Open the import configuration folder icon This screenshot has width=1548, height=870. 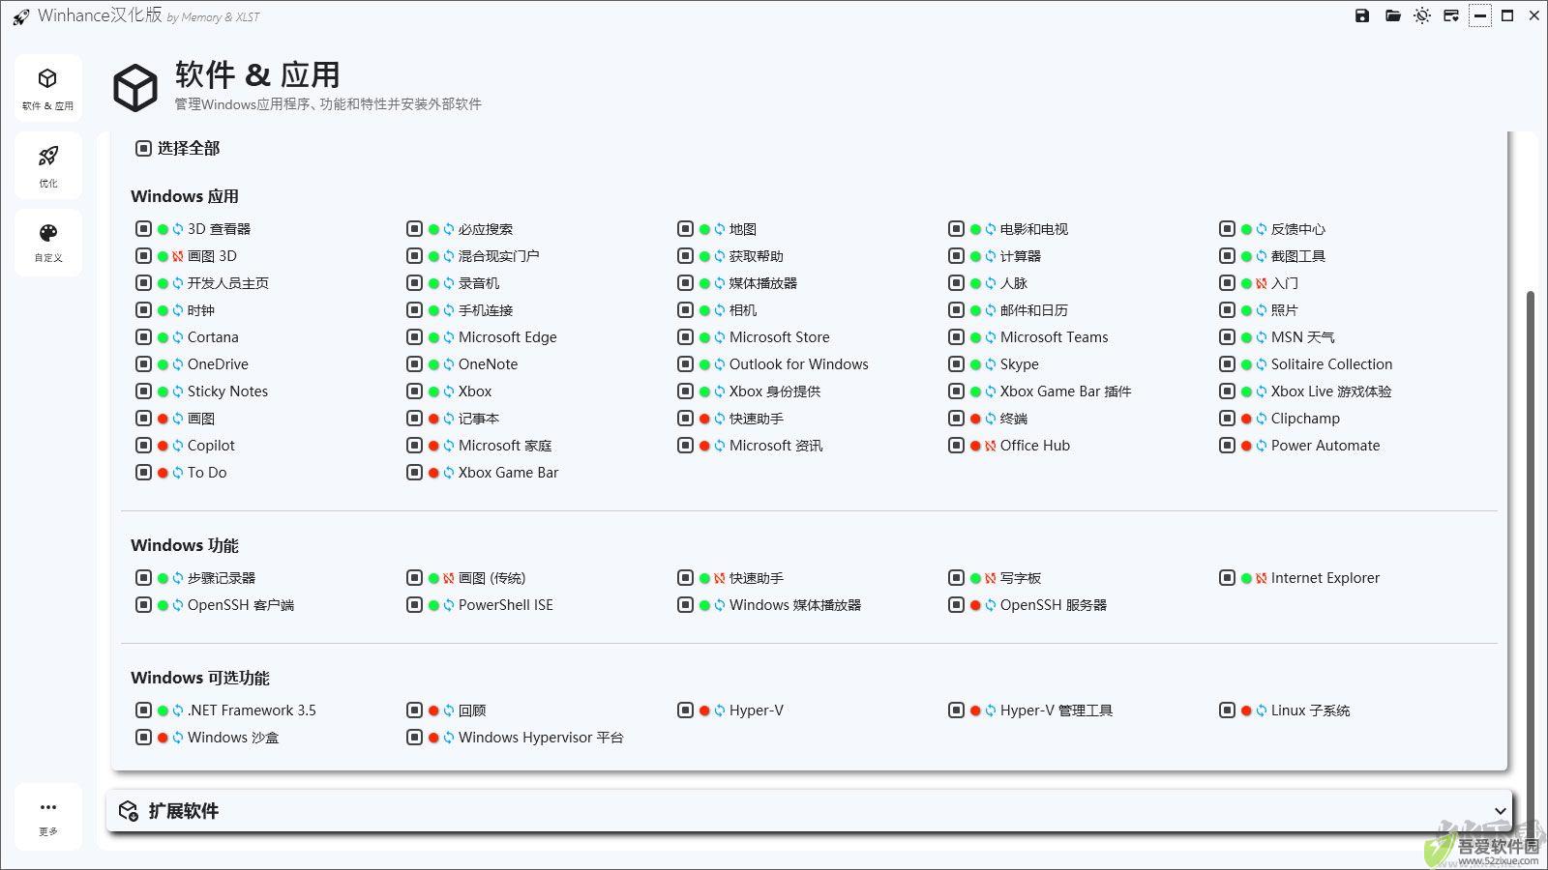pyautogui.click(x=1393, y=15)
